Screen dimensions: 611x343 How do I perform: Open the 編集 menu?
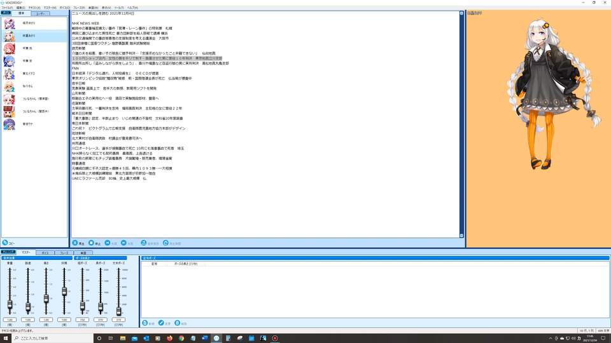point(20,8)
